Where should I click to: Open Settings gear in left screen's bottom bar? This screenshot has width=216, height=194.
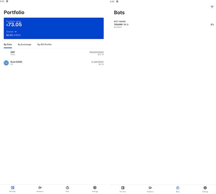pos(95,189)
